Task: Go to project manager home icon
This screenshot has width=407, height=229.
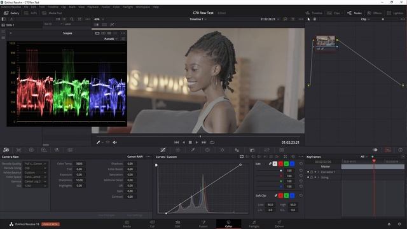Action: pos(389,224)
